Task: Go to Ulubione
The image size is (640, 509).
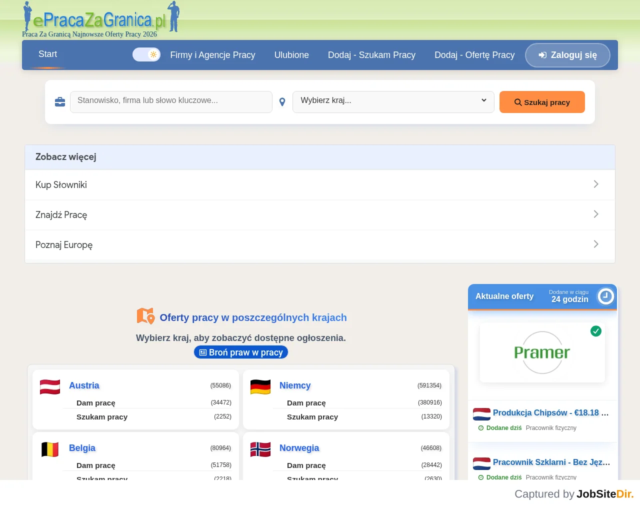Action: point(291,55)
